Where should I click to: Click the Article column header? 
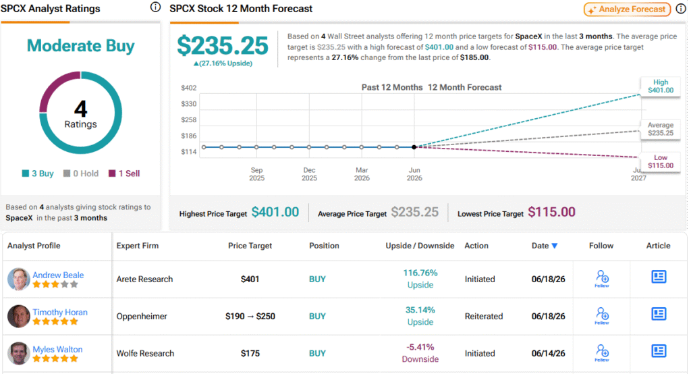(659, 246)
